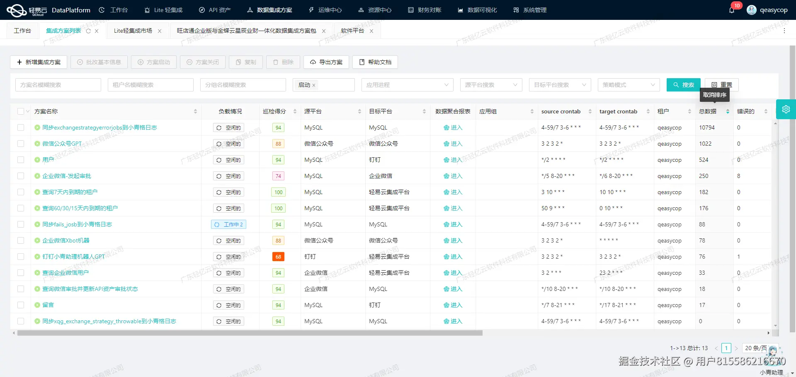Click the 68 inspection score badge on 钉钉小青助理机器人GPT
The image size is (796, 377).
[x=278, y=257]
